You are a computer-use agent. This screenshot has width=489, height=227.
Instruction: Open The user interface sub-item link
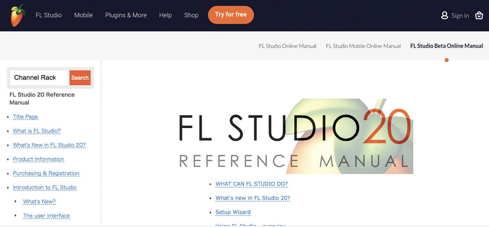coord(46,216)
